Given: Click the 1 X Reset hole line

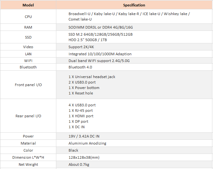Looking at the screenshot, I should tap(81, 93).
